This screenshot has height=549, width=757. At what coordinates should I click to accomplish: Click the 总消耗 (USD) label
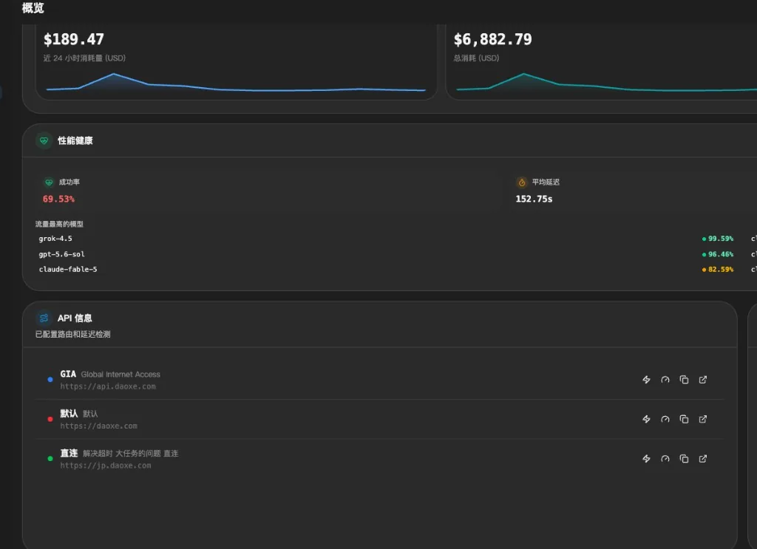[476, 58]
